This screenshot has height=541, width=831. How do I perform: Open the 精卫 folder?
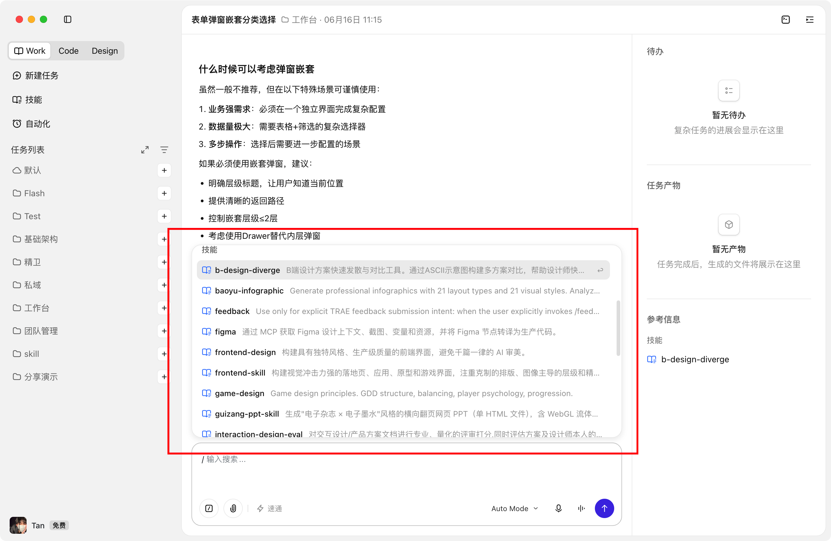coord(27,262)
